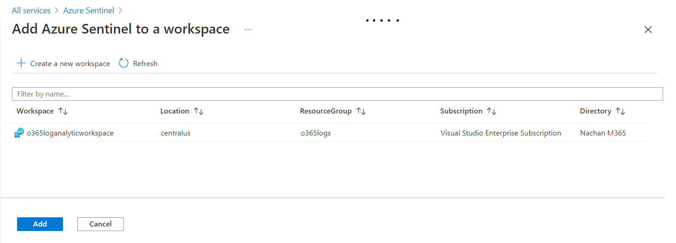The image size is (676, 243).
Task: Click the o365logs resource group cell
Action: [315, 133]
